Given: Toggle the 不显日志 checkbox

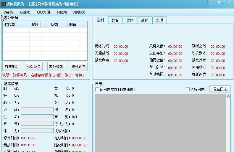Looking at the screenshot, I should tap(188, 90).
